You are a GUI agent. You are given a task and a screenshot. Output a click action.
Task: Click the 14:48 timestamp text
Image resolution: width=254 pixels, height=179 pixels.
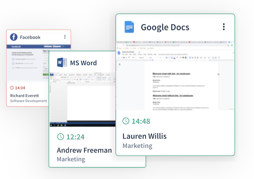pyautogui.click(x=141, y=121)
